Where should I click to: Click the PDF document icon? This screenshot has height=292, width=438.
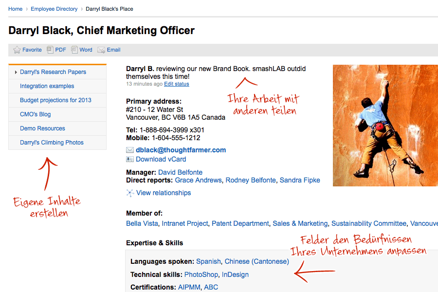click(x=50, y=50)
